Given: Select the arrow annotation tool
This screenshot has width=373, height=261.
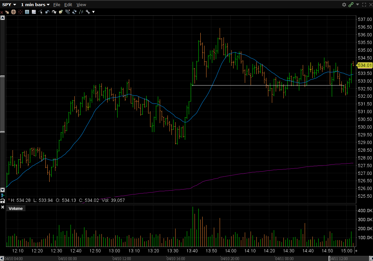Looking at the screenshot, I should [7, 12].
